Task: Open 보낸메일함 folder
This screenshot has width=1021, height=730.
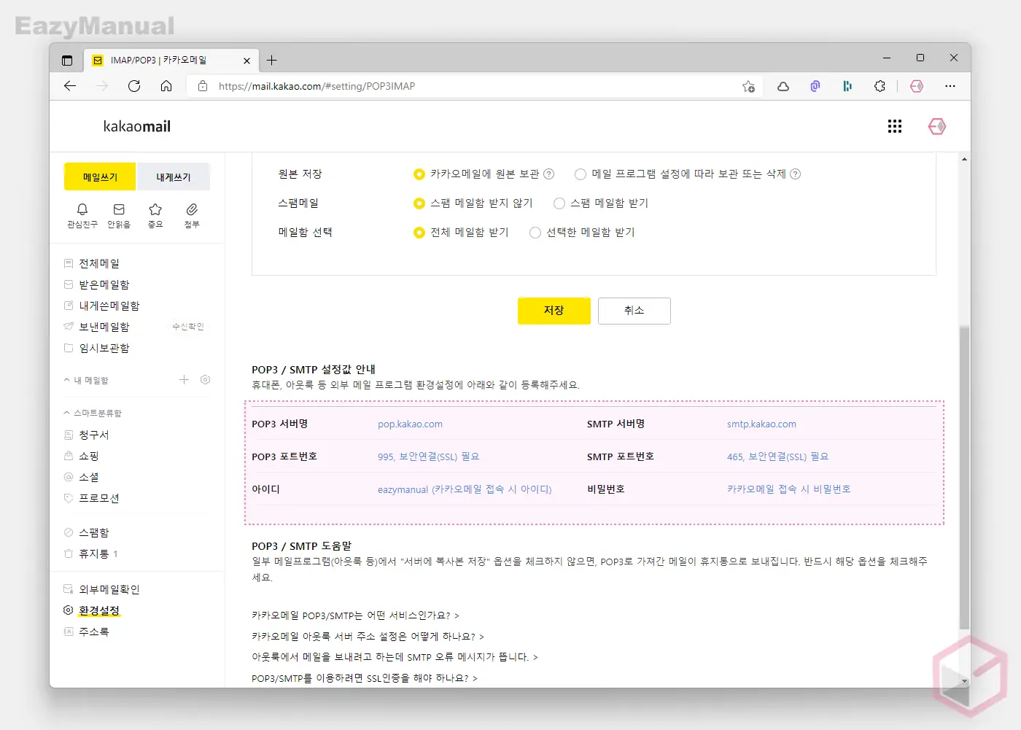Action: click(104, 327)
